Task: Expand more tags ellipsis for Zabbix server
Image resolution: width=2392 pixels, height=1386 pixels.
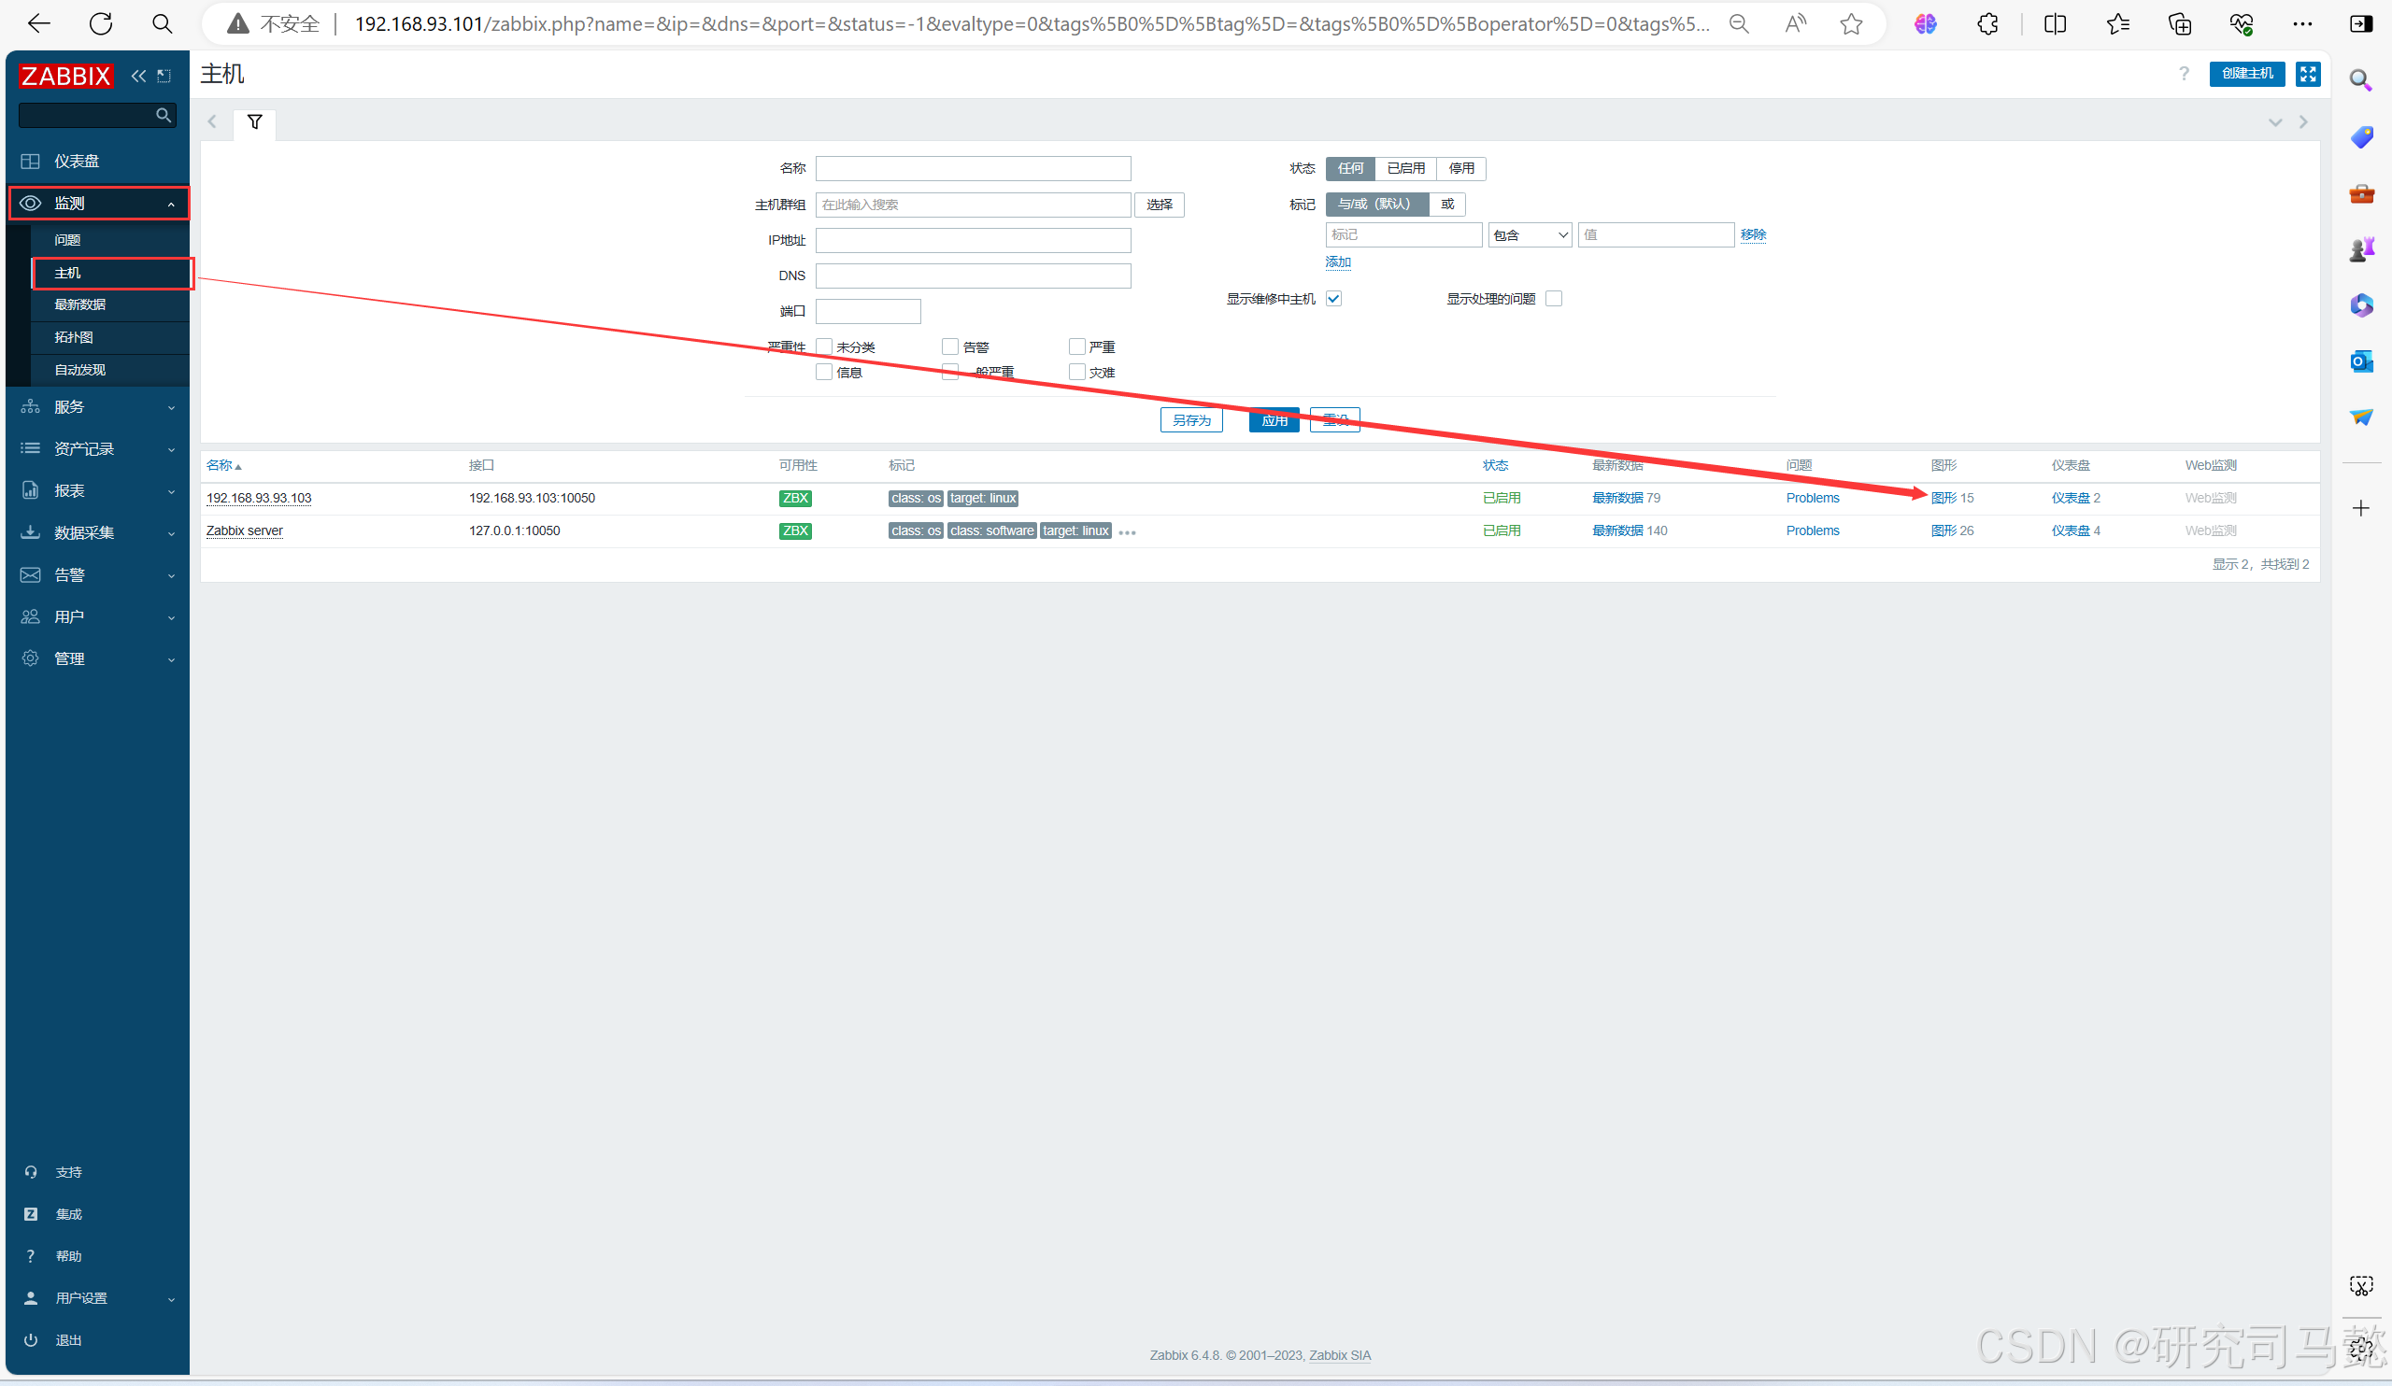Action: tap(1127, 532)
